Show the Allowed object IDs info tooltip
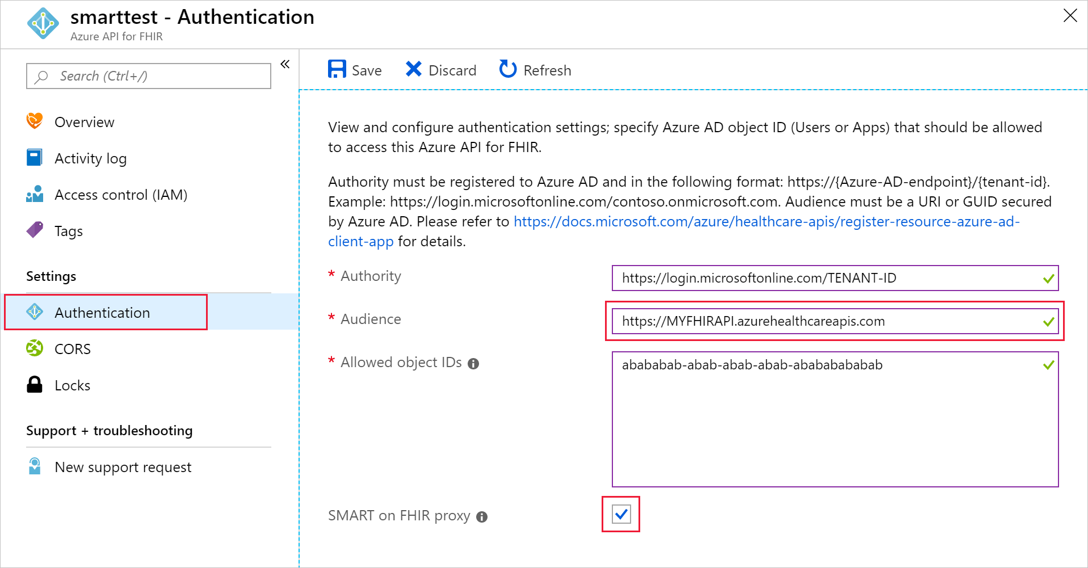This screenshot has width=1088, height=568. click(x=473, y=363)
